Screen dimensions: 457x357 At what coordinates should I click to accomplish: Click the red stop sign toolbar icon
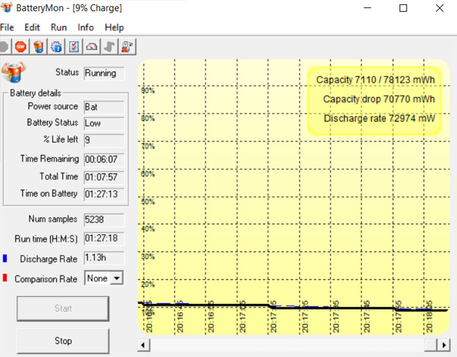pos(21,46)
